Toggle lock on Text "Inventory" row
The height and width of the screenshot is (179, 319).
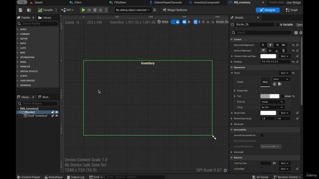tap(53, 116)
